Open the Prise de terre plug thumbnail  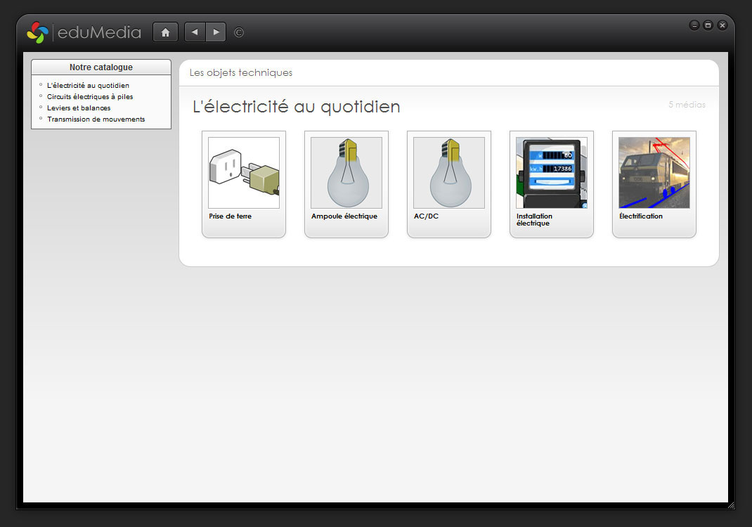[x=244, y=173]
